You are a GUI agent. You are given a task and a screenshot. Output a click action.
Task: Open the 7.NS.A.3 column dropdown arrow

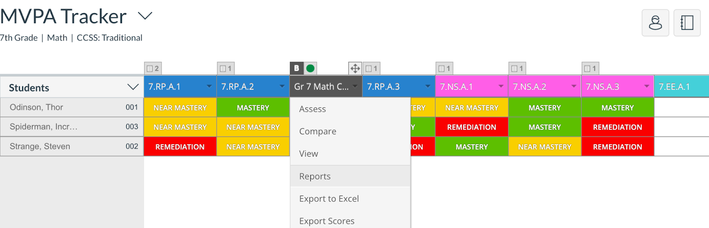coord(647,86)
